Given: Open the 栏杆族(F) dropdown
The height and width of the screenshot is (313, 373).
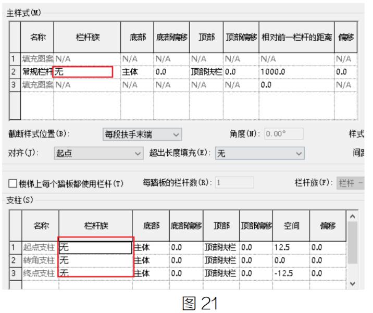Looking at the screenshot, I should click(351, 183).
